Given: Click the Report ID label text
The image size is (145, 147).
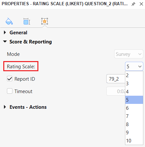Looking at the screenshot, I should 25,79.
